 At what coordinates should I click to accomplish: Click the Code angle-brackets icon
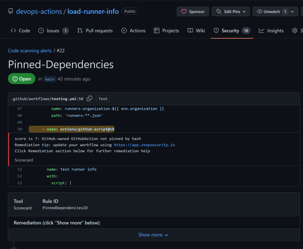[13, 31]
